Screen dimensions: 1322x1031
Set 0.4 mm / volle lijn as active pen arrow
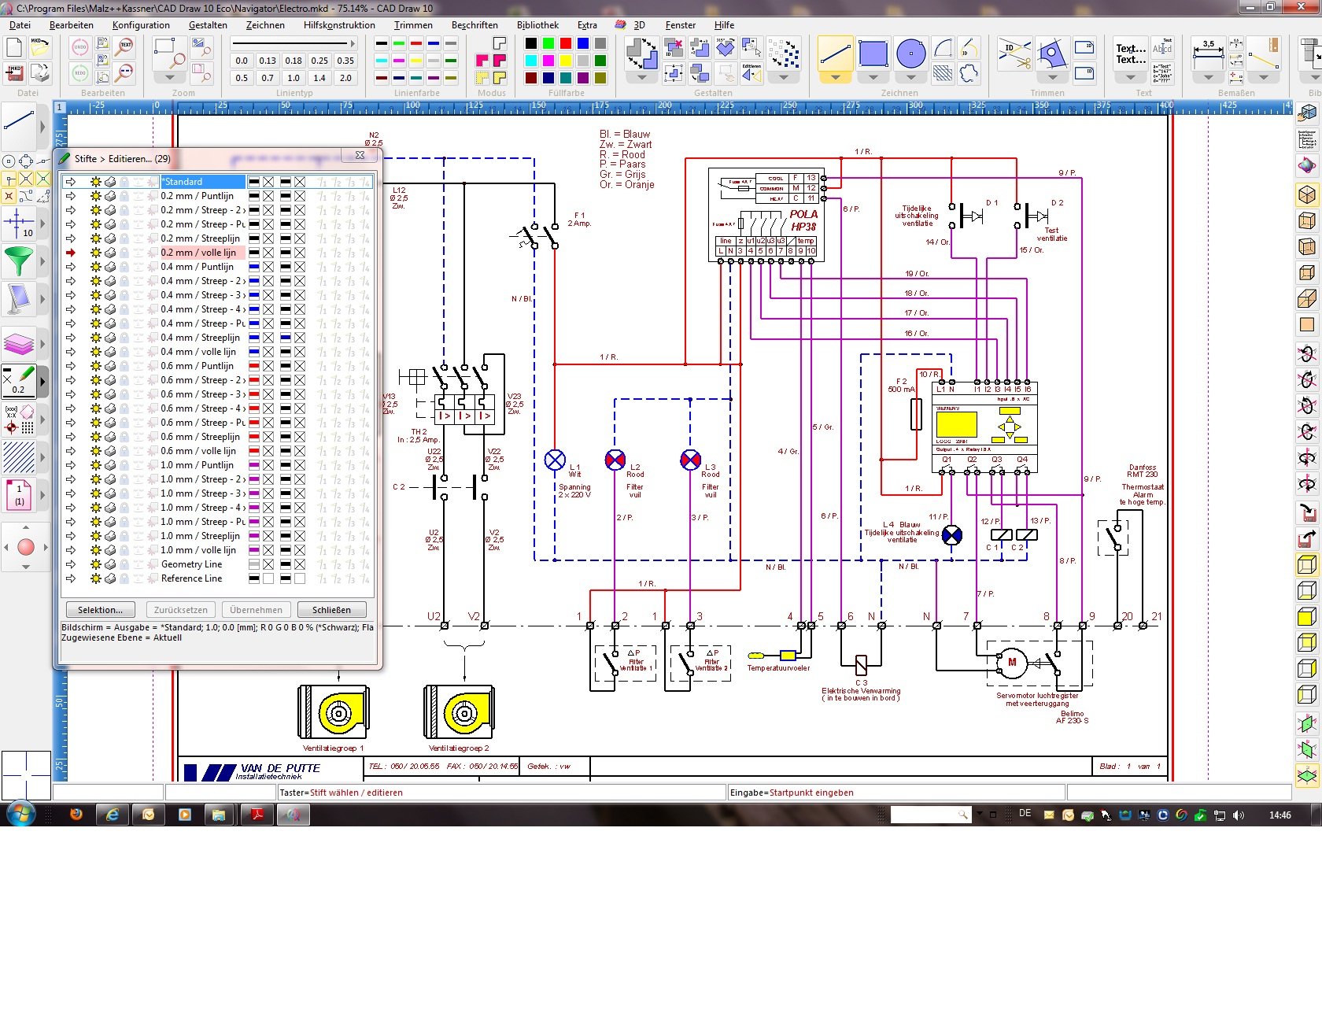[x=71, y=352]
